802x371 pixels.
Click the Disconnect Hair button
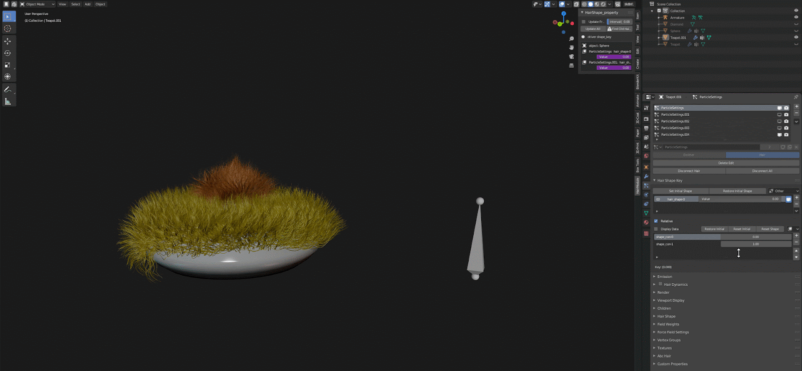click(689, 171)
